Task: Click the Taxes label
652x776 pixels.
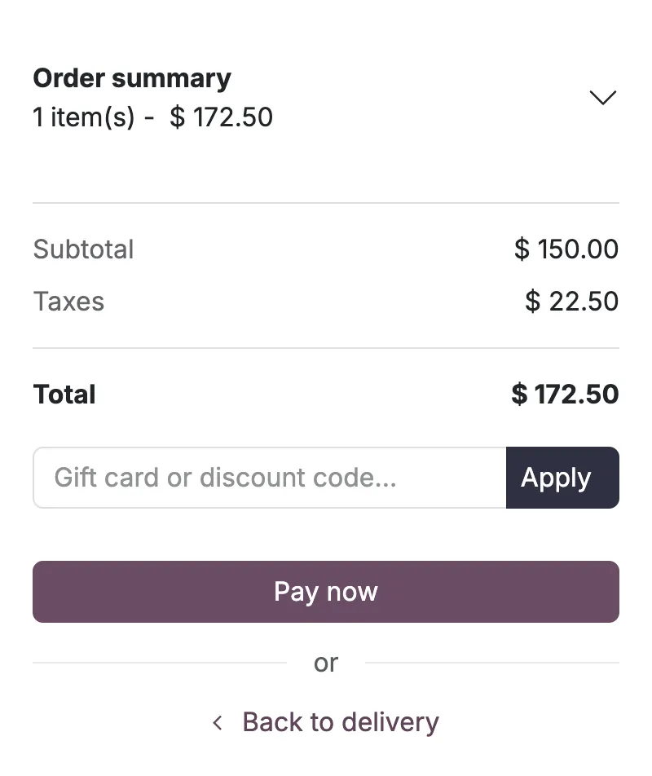Action: pyautogui.click(x=68, y=302)
